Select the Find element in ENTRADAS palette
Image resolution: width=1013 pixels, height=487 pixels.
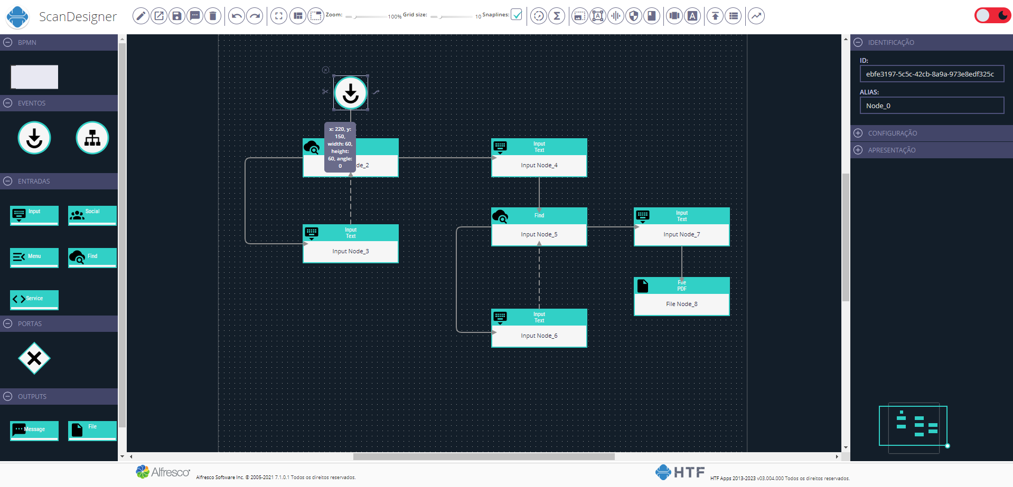92,257
